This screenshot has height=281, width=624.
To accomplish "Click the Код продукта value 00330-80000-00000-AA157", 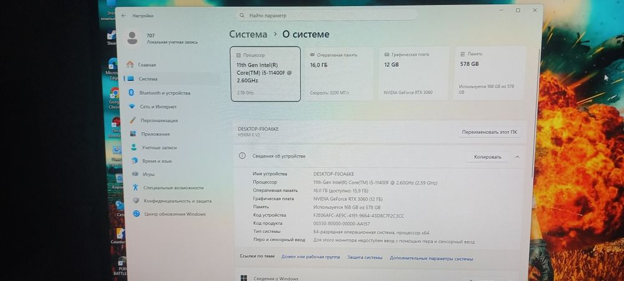I will point(341,224).
